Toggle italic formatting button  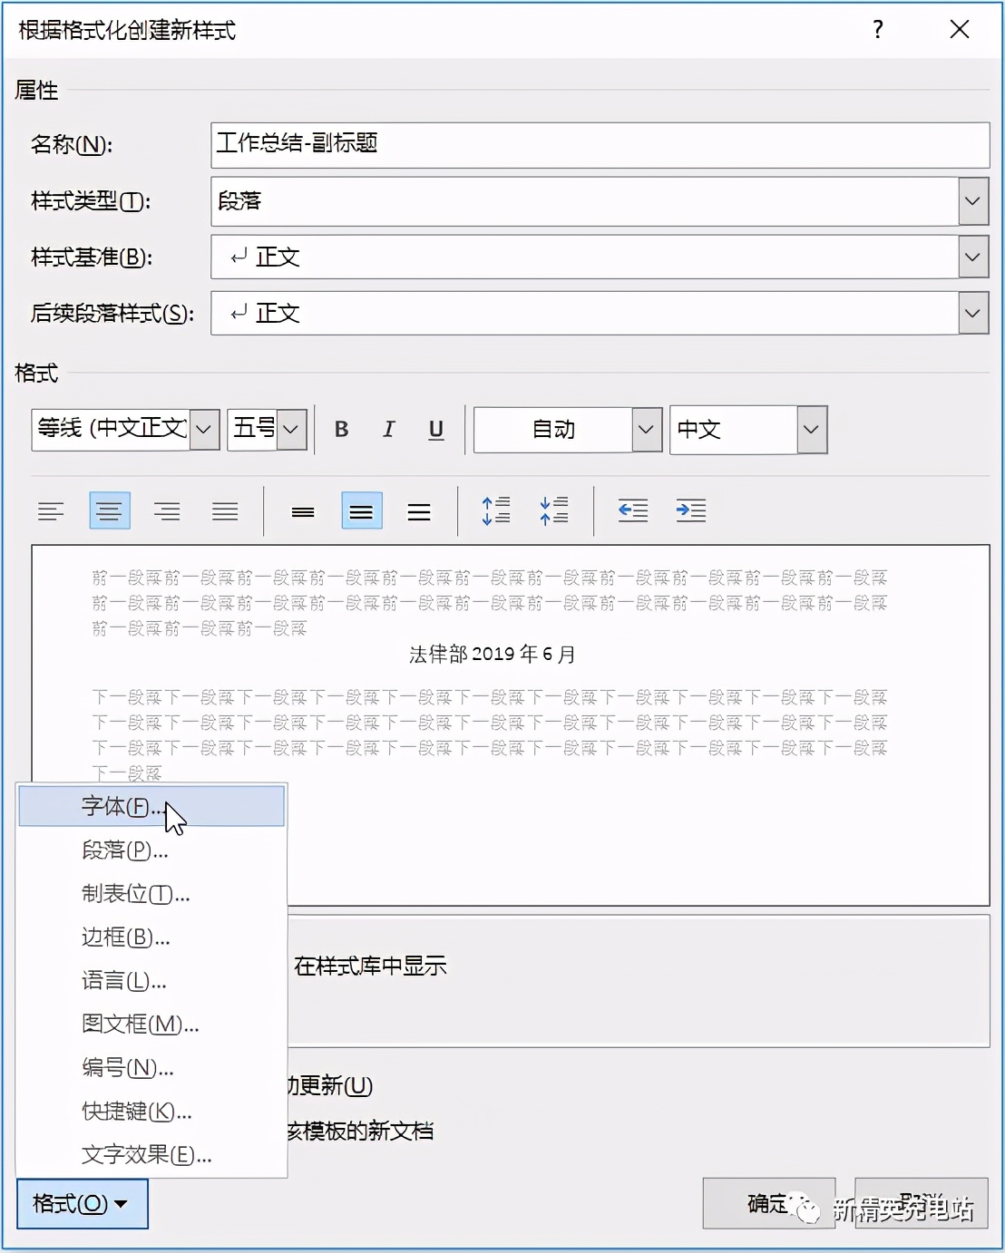coord(389,429)
